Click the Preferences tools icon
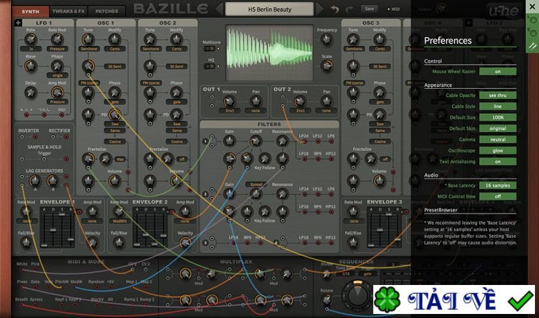This screenshot has width=539, height=318. pyautogui.click(x=532, y=46)
